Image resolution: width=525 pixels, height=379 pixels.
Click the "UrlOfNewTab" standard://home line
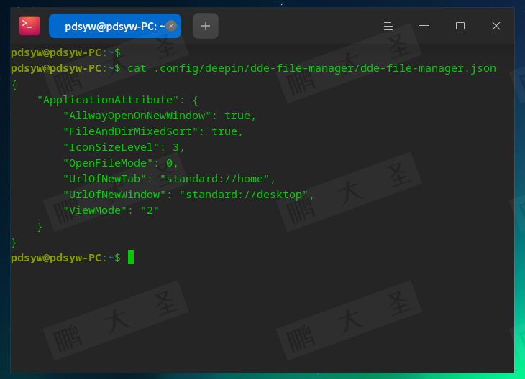click(x=169, y=179)
